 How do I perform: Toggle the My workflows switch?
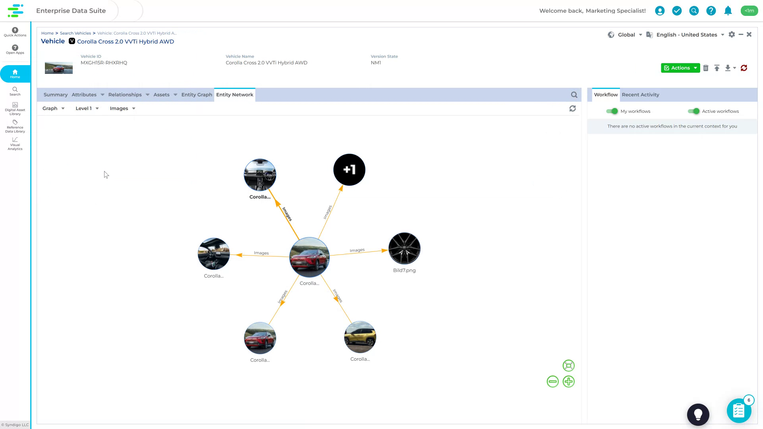coord(612,111)
